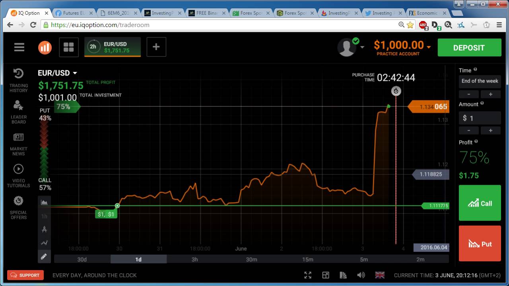Click the zoom magnifier in the address bar
Screen dimensions: 509x286
point(401,25)
